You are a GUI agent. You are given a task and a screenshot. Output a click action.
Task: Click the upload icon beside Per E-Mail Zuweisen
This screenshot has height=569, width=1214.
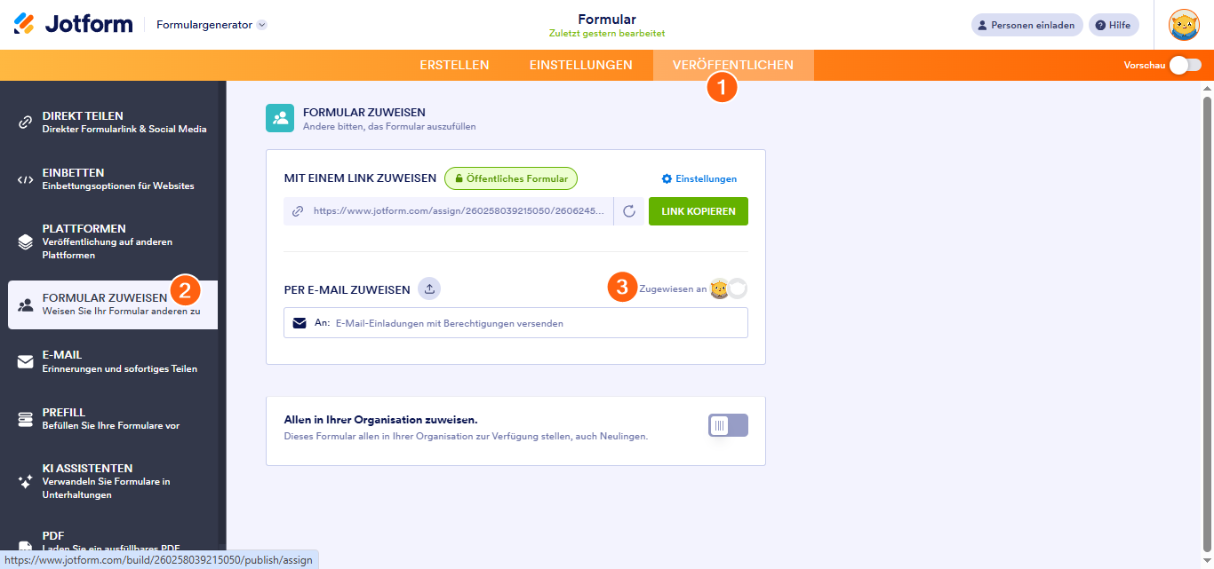tap(429, 288)
